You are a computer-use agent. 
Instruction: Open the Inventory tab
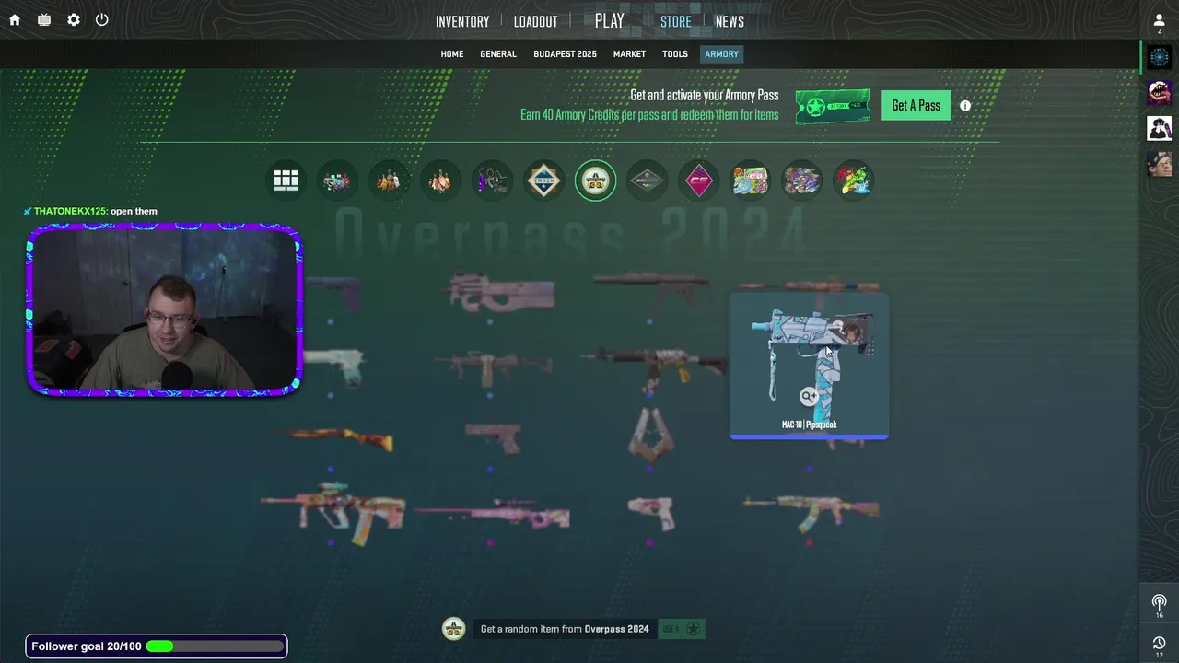point(462,22)
